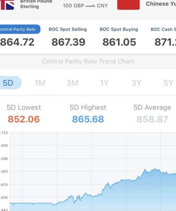Select the Central Parity Rate tab
Viewport: 176px width, 211px height.
(x=20, y=29)
